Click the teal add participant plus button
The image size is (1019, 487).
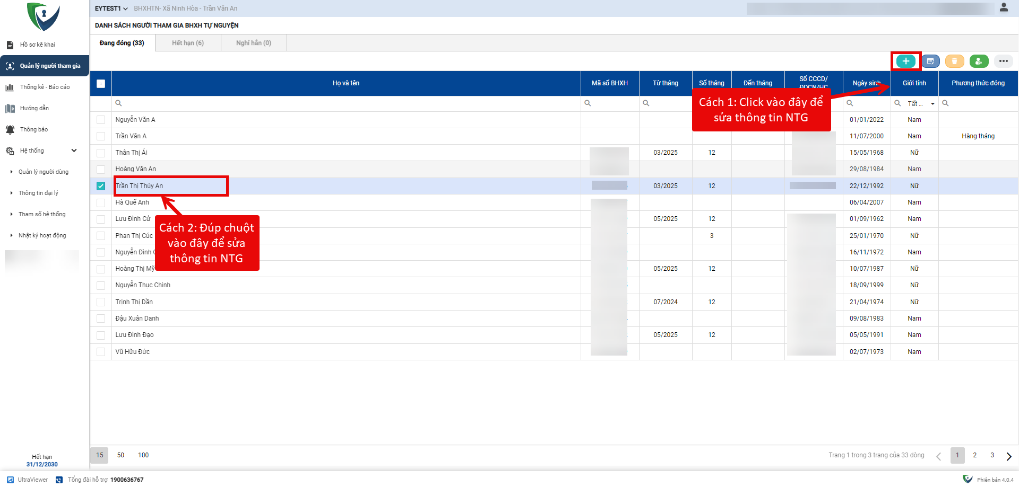tap(905, 61)
